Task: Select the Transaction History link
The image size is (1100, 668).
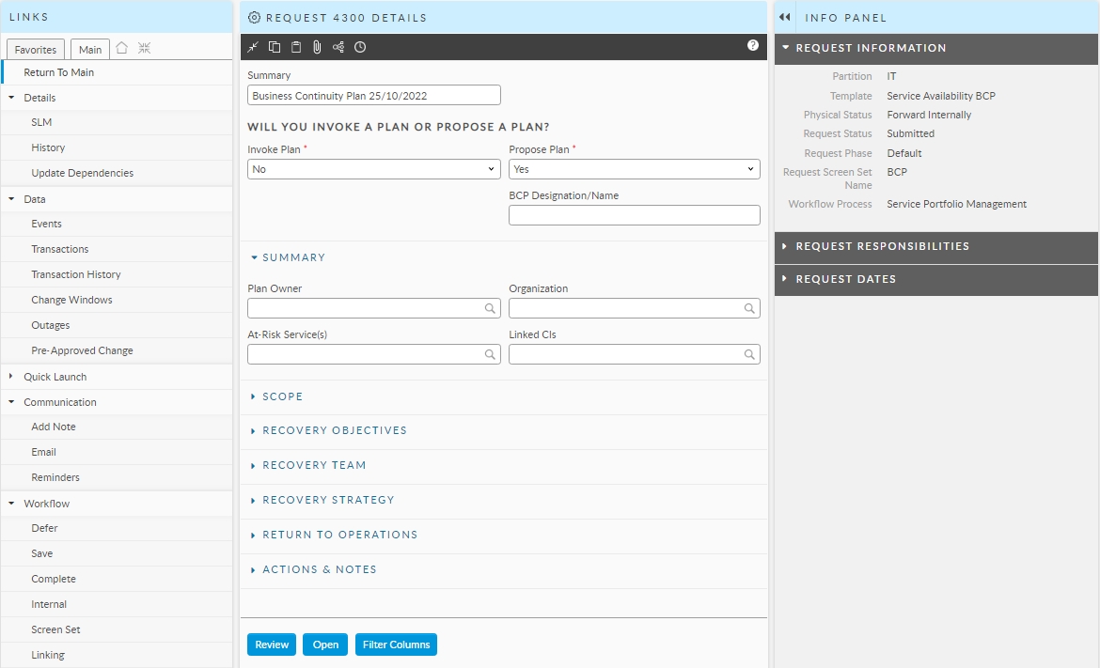Action: [75, 274]
